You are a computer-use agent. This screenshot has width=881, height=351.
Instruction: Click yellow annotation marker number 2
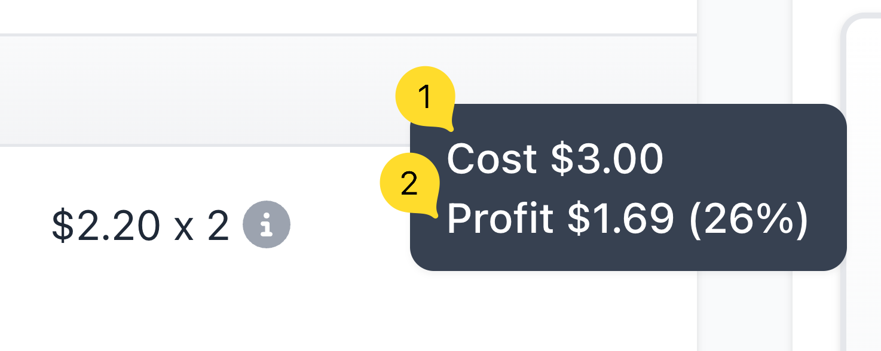[x=409, y=184]
